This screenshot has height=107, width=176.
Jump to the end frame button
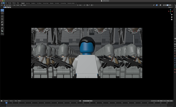[92, 101]
